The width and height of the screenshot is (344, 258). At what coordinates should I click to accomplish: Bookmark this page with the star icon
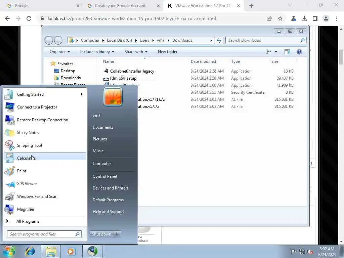pyautogui.click(x=280, y=19)
